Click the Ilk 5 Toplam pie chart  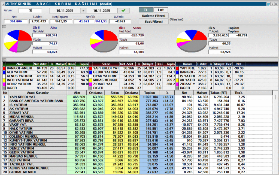(192, 41)
